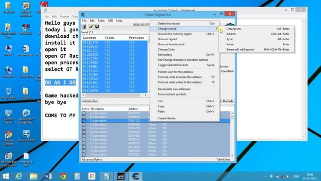The image size is (321, 181).
Task: Open the Change record submenu entry
Action: pos(185,29)
